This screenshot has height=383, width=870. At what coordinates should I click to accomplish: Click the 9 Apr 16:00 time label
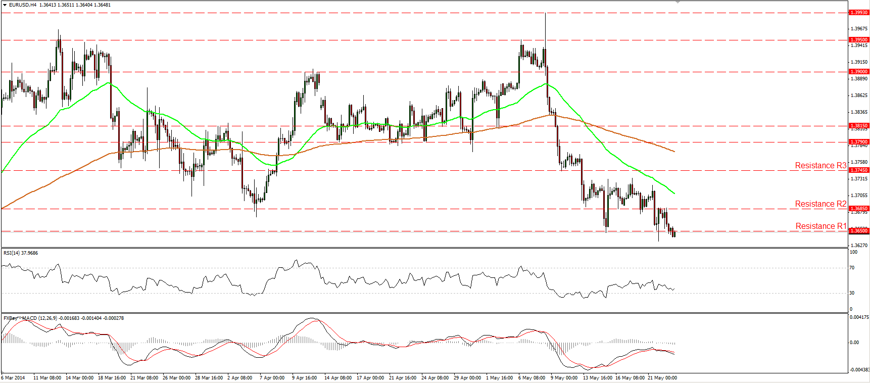tap(305, 377)
